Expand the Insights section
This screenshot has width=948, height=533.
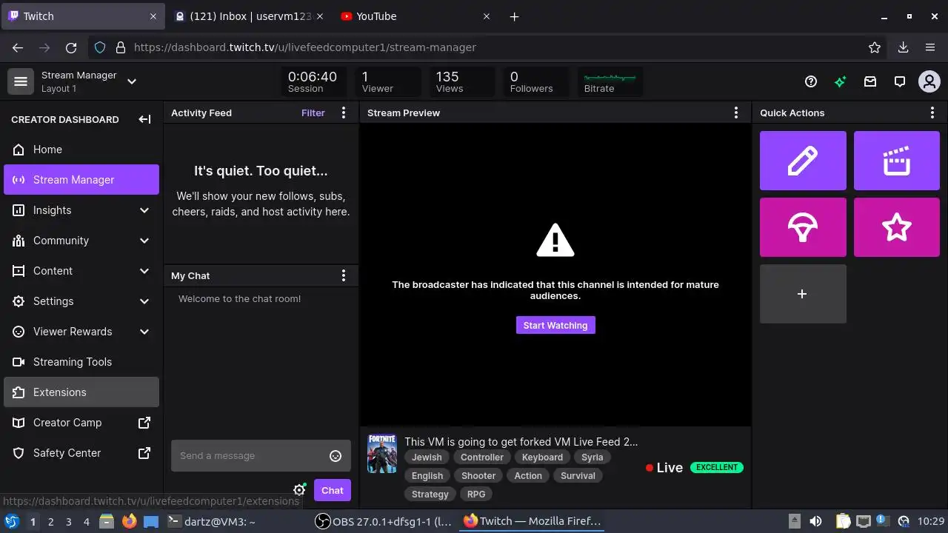pyautogui.click(x=81, y=210)
